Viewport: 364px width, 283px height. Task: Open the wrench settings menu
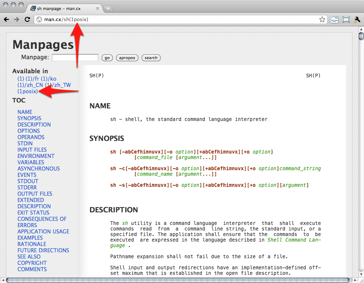(357, 20)
